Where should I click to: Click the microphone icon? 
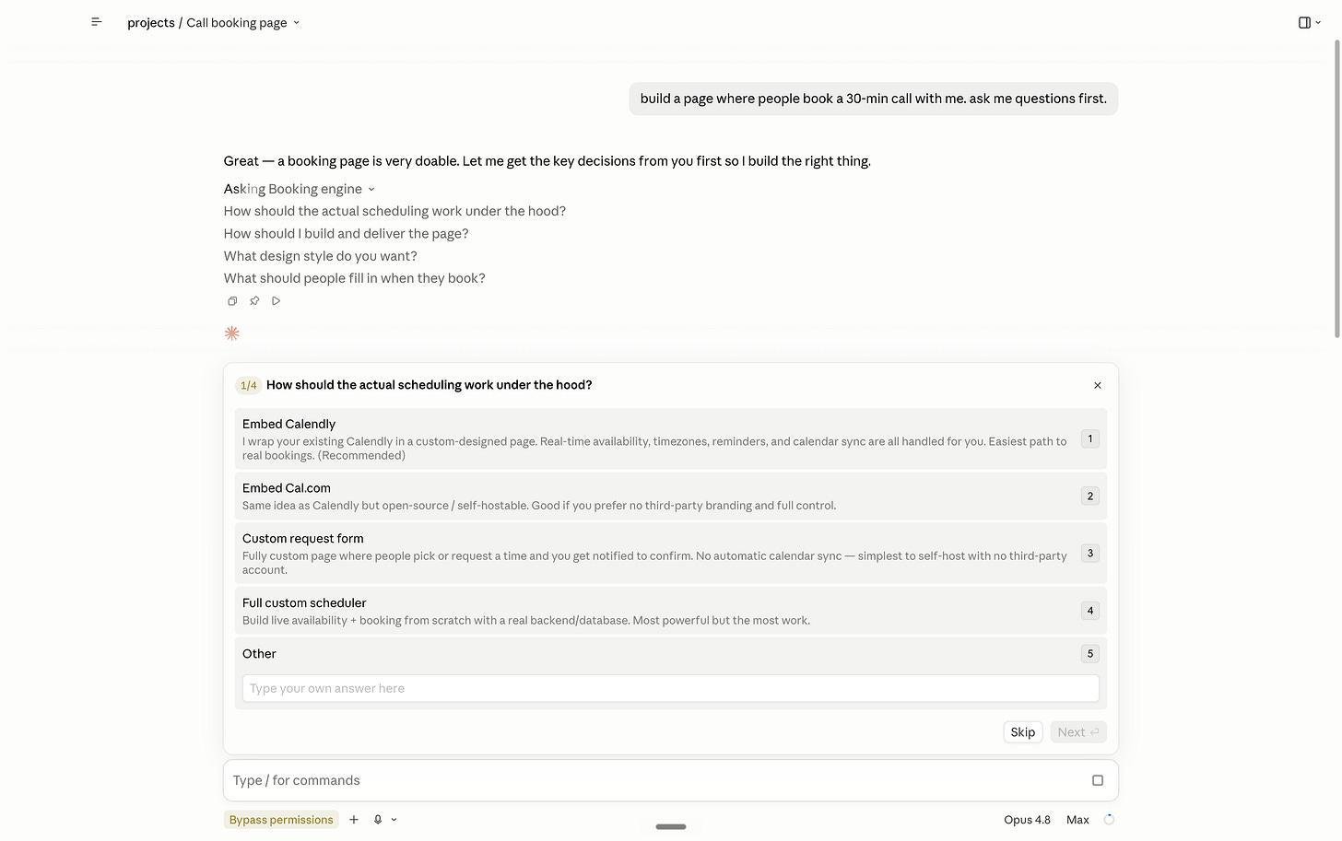pos(378,820)
